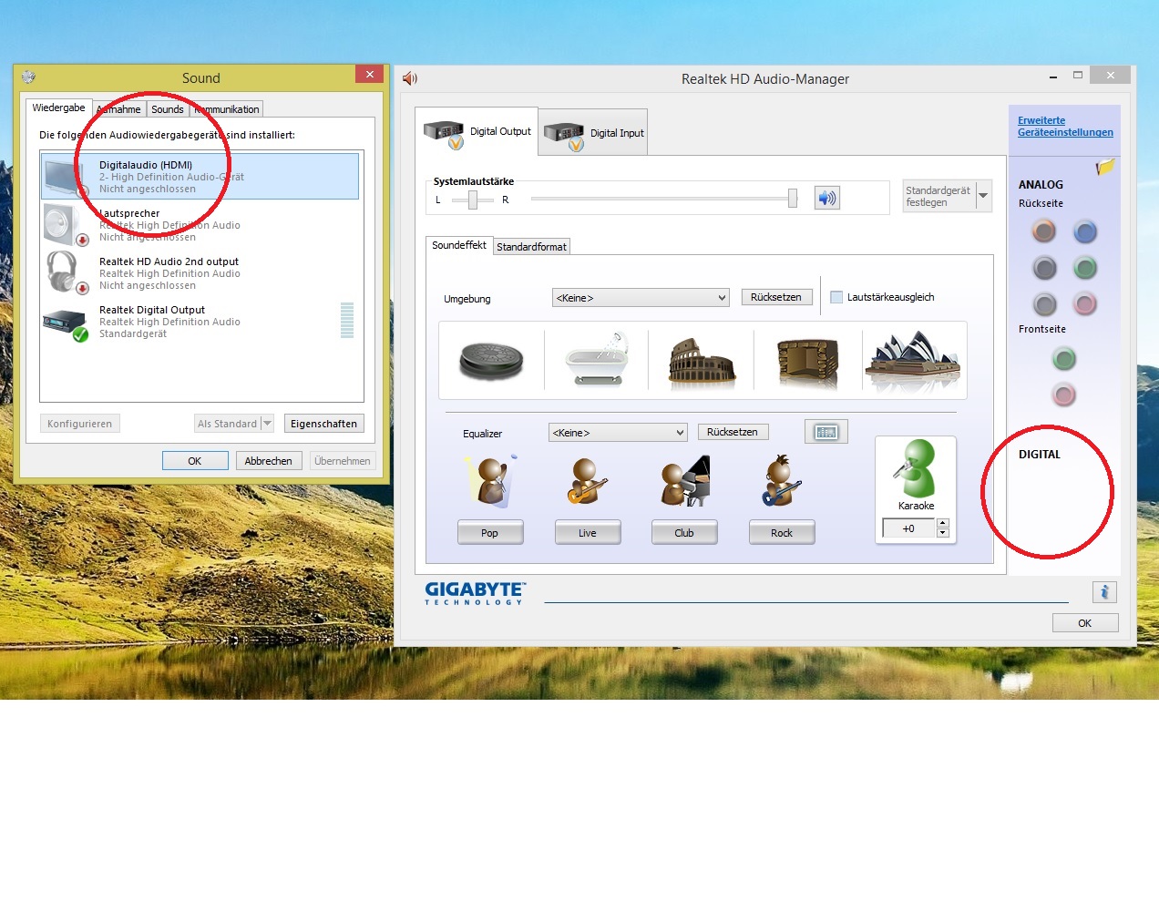Select Digitalaudio (HDMI) device entry
Screen dimensions: 1159x902
point(200,177)
